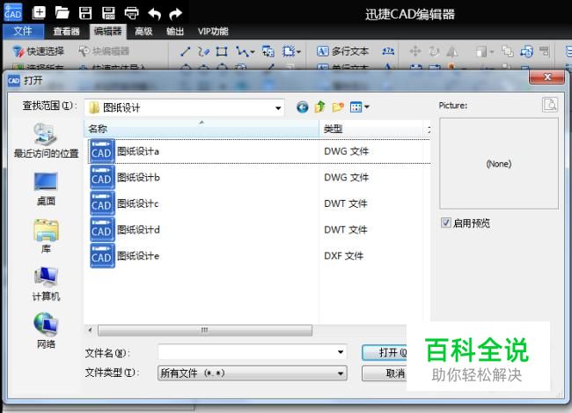Go to 库 in places bar
This screenshot has width=572, height=413.
tap(46, 236)
